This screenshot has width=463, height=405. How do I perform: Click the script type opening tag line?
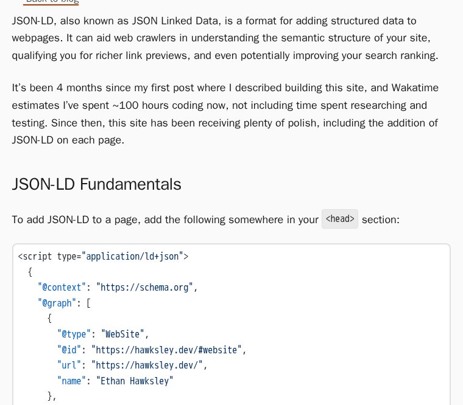pos(103,257)
